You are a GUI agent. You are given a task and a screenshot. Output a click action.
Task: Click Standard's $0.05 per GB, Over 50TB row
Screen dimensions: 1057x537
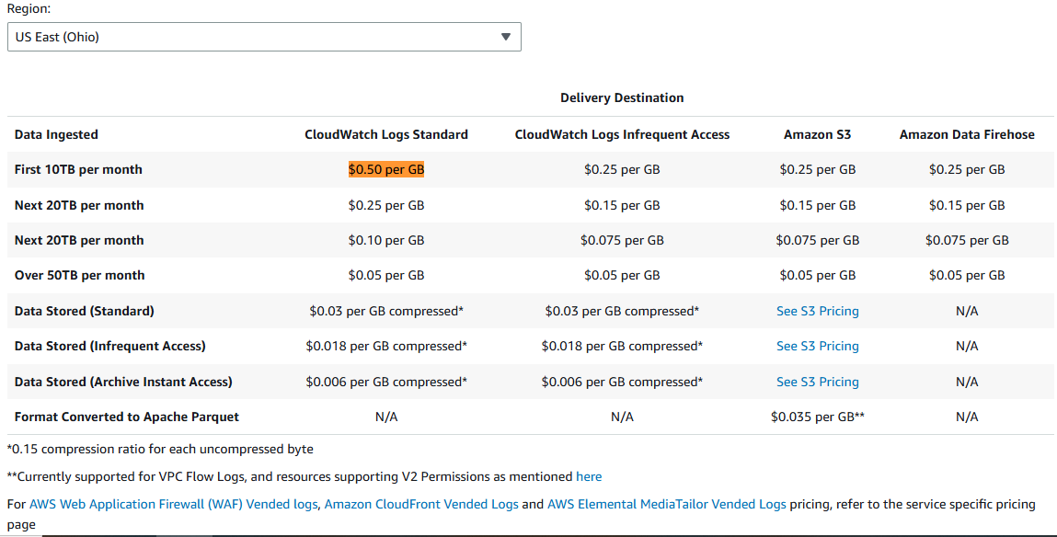point(386,275)
